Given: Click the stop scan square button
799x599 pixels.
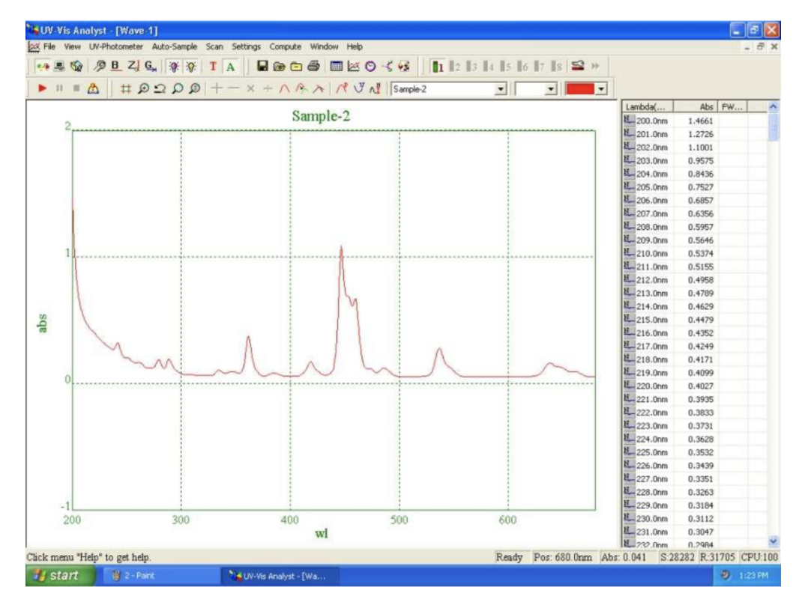Looking at the screenshot, I should pyautogui.click(x=76, y=88).
